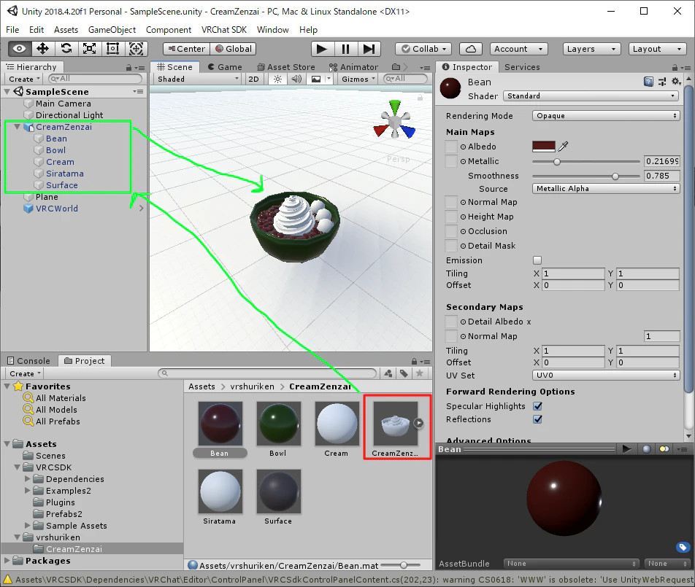
Task: Open the Hierarchy Create button
Action: 24,79
